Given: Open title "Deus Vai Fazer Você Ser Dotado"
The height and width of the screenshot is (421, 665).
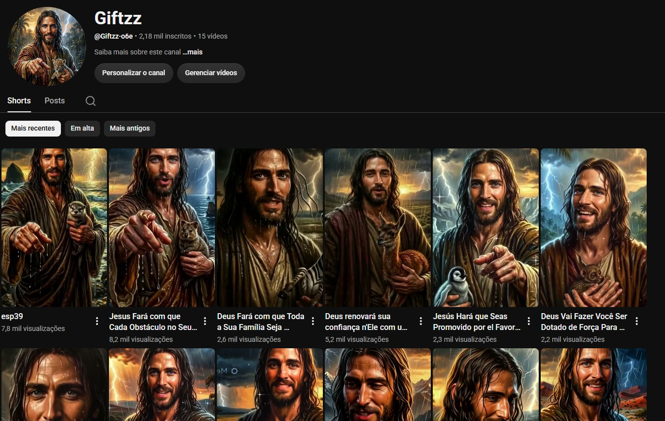Looking at the screenshot, I should pos(584,322).
